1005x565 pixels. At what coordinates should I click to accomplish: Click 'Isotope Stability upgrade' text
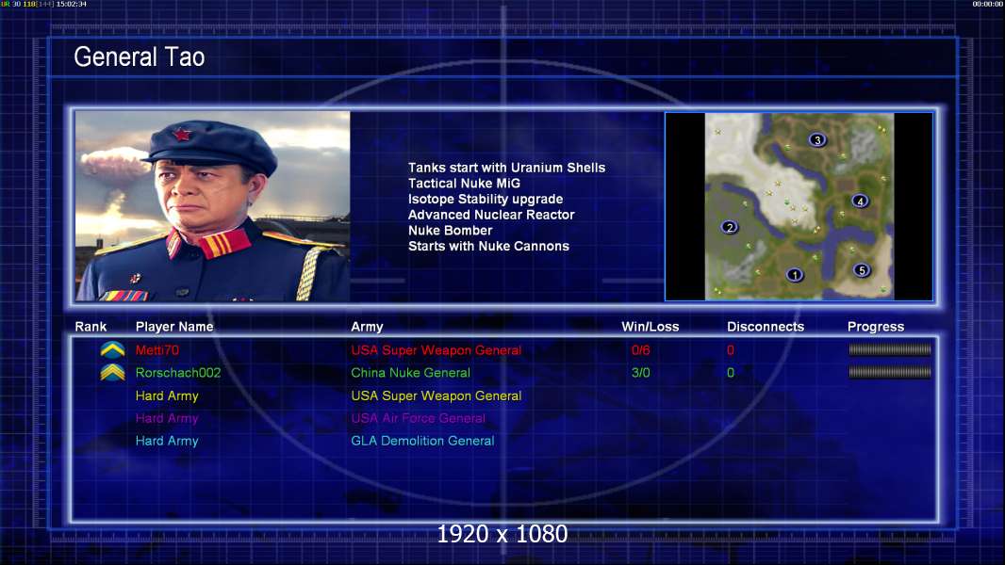click(x=486, y=199)
